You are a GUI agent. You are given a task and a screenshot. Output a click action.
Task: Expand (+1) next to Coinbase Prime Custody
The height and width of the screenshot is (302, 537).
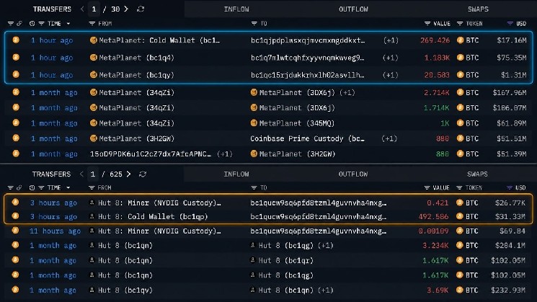coord(389,138)
